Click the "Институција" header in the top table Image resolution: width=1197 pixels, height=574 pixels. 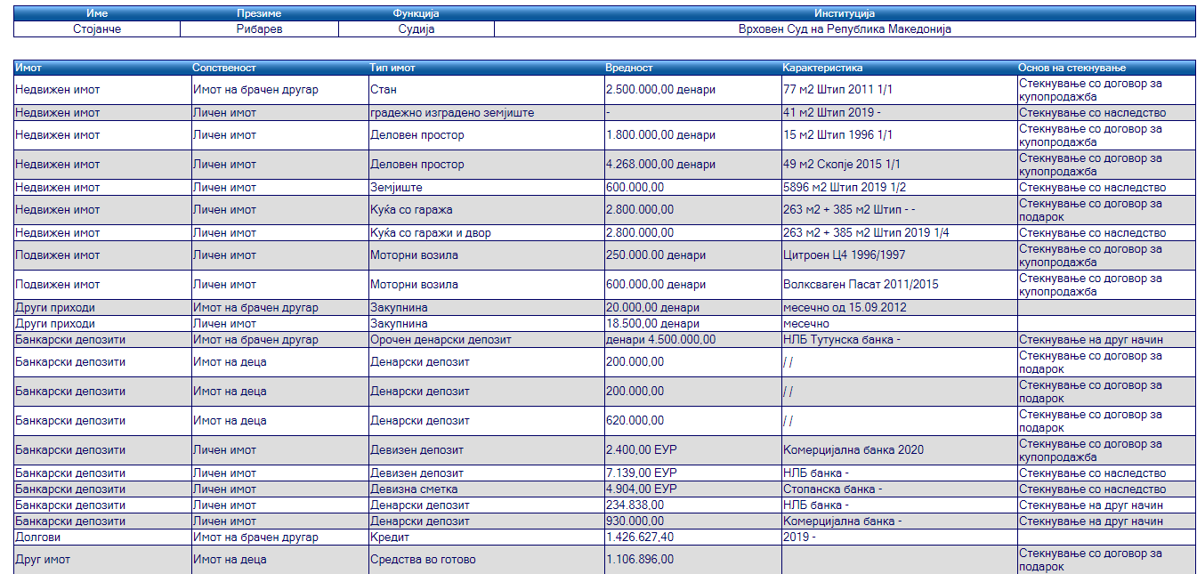pyautogui.click(x=845, y=13)
